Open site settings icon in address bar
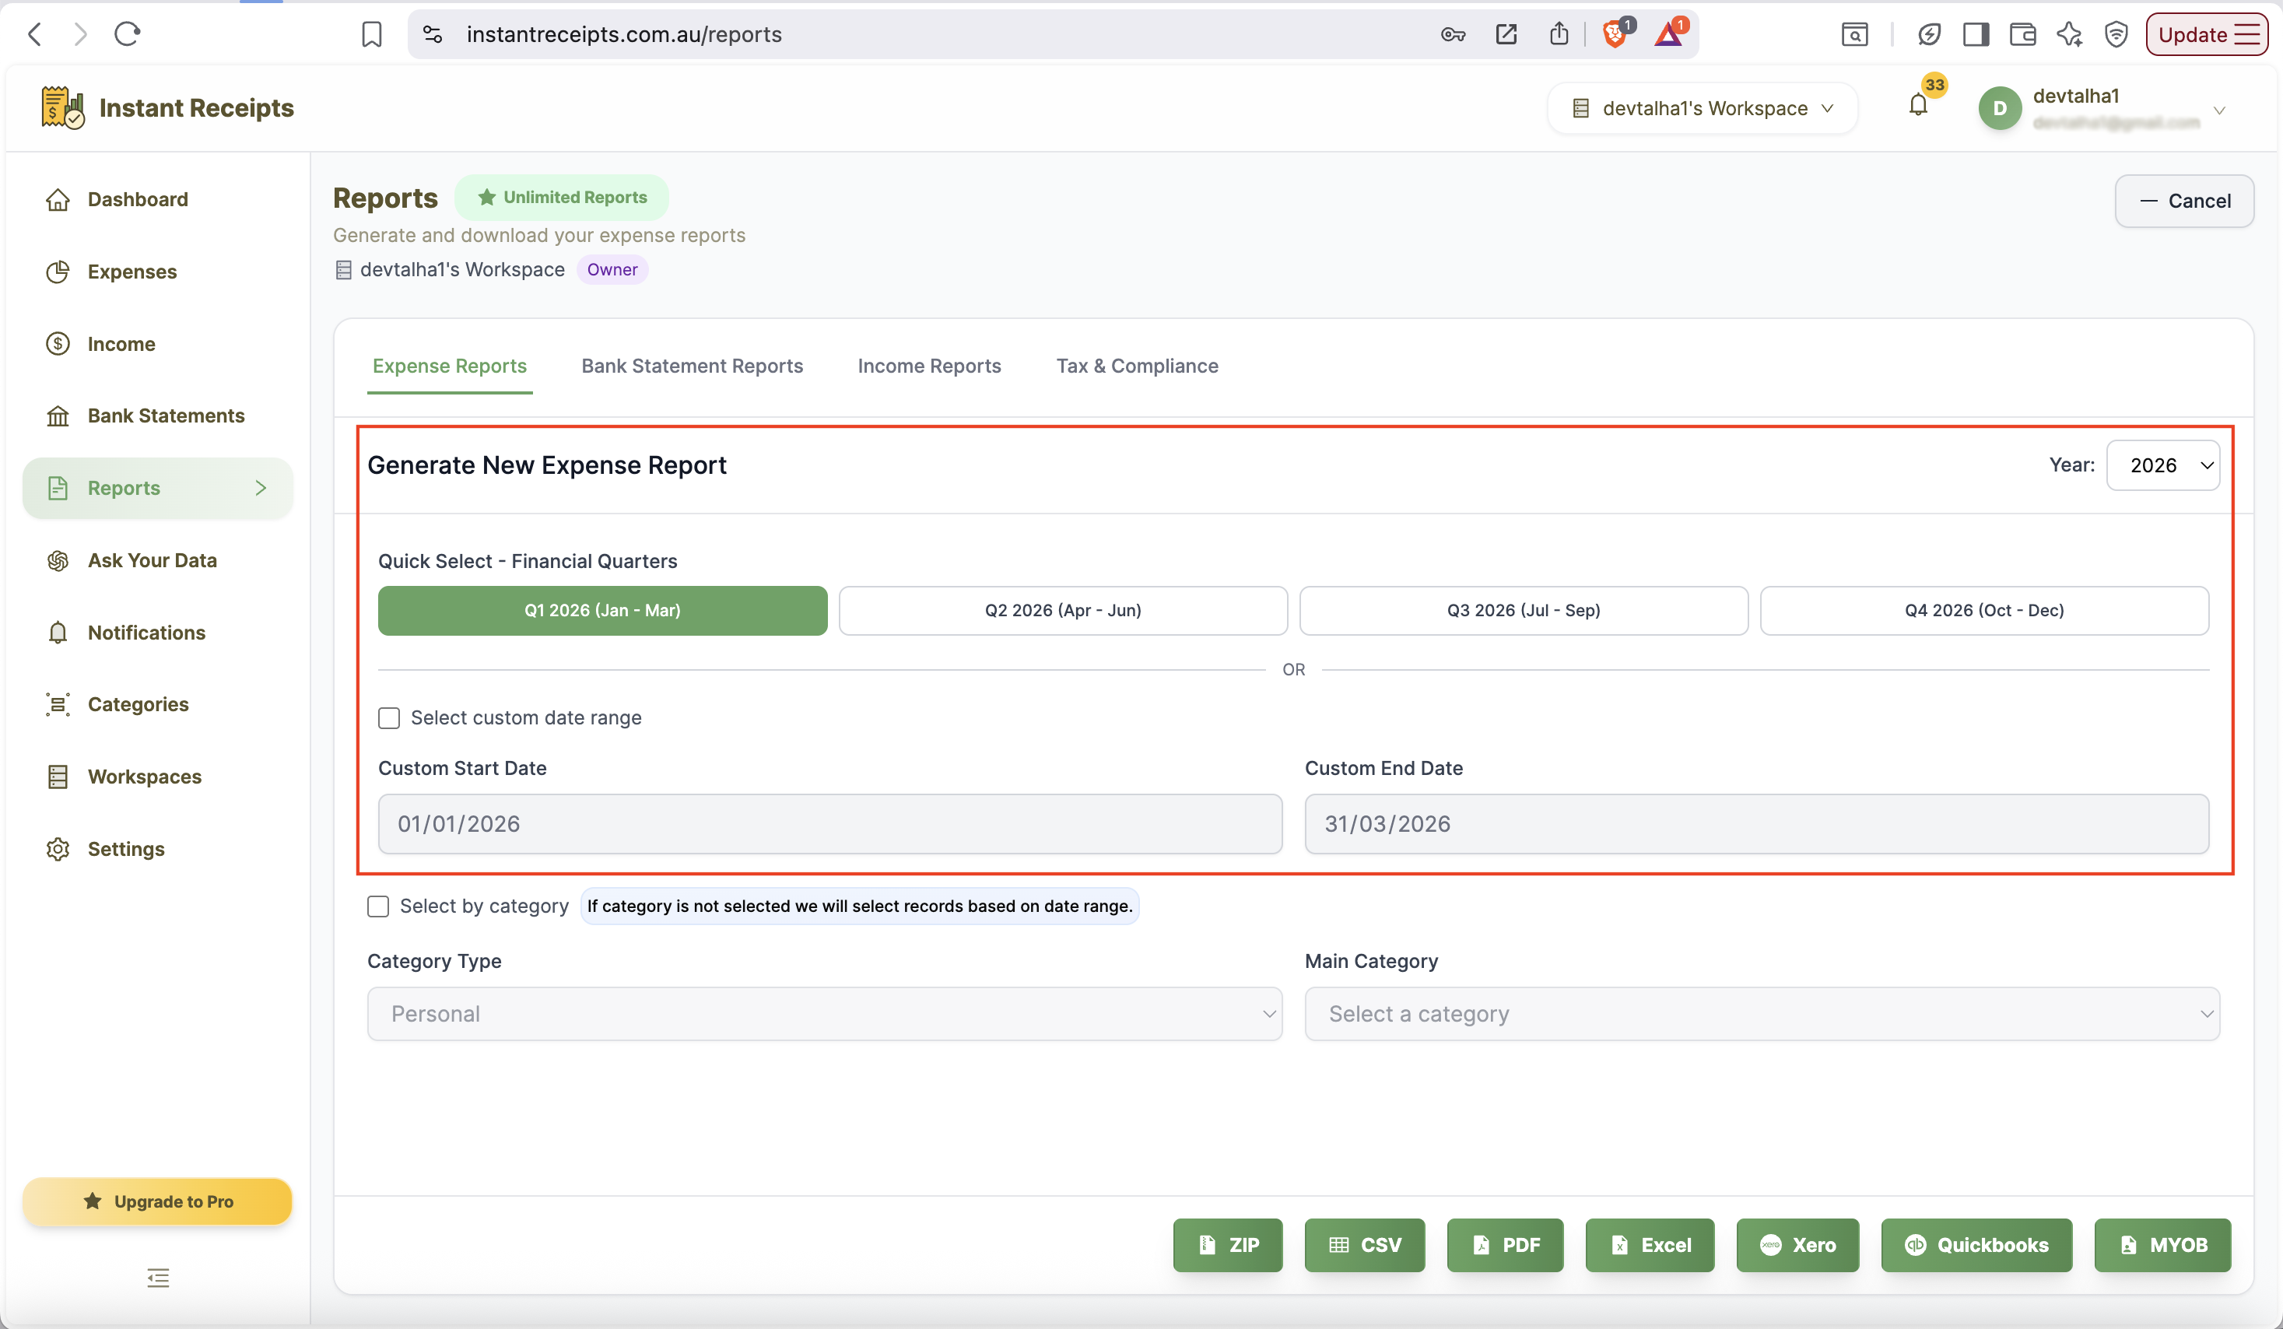 (x=433, y=34)
